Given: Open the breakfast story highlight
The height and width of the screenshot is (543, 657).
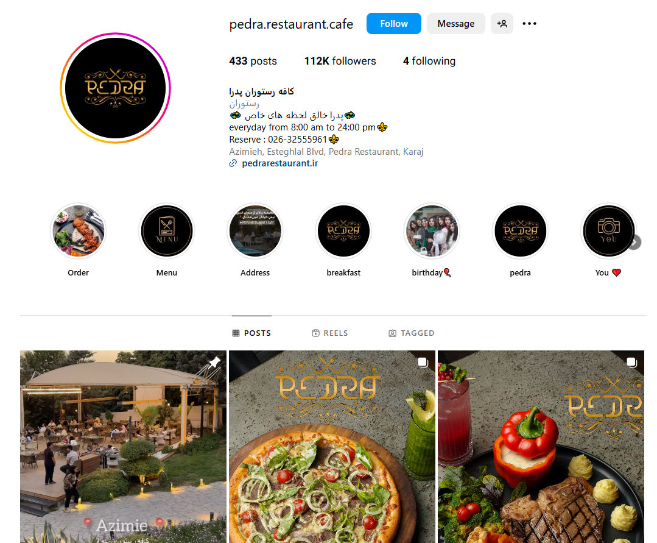Looking at the screenshot, I should [x=343, y=231].
